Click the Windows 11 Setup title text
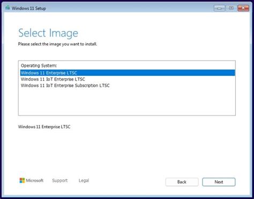 click(x=29, y=9)
